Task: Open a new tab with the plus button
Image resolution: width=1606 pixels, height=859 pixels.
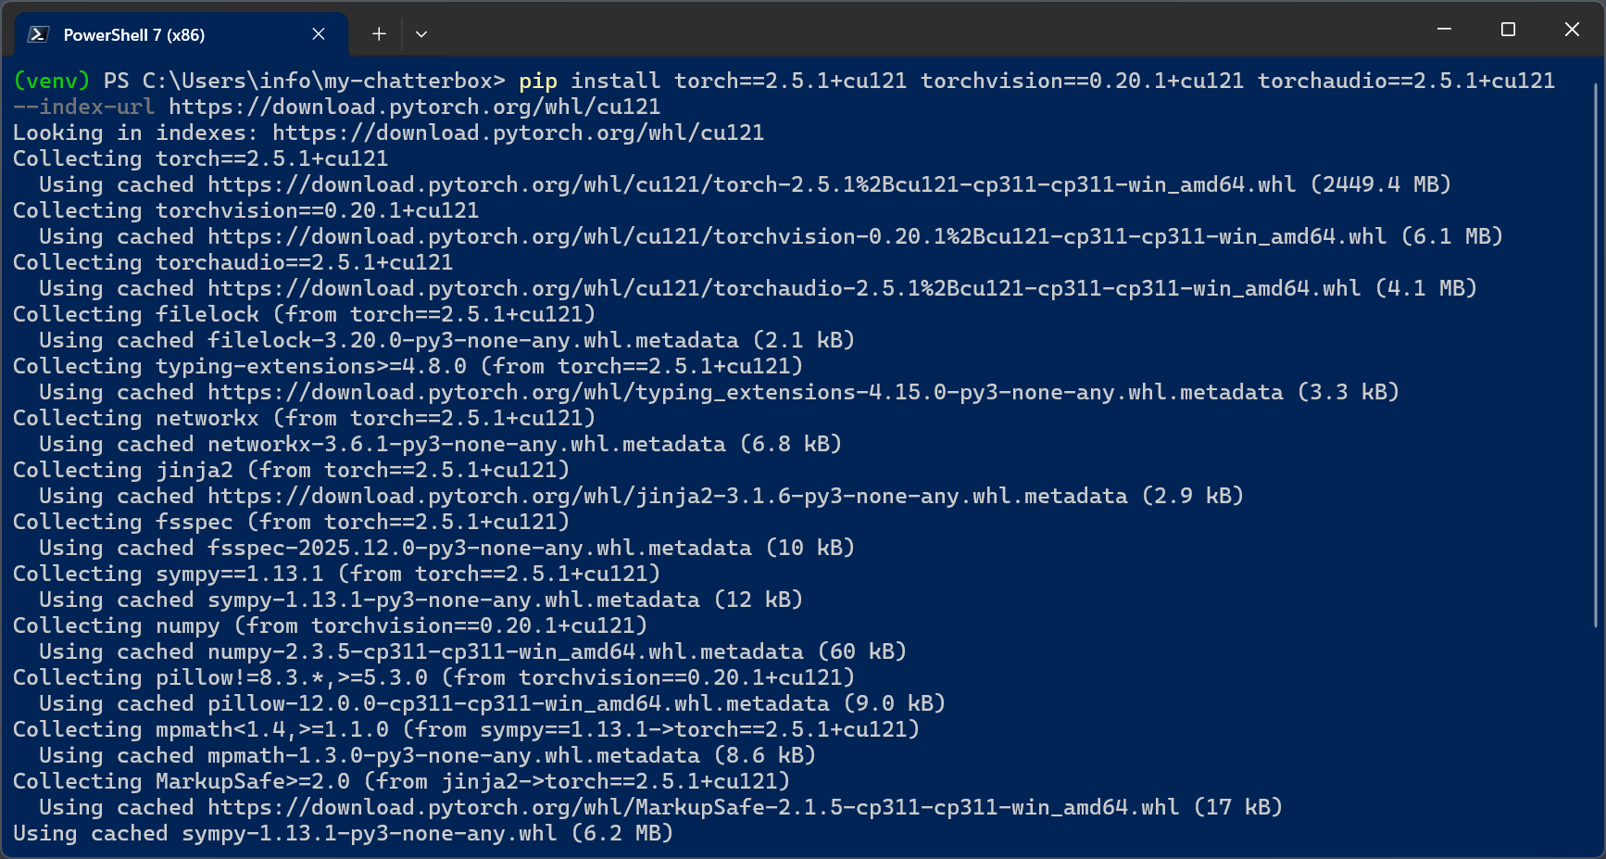Action: (x=379, y=34)
